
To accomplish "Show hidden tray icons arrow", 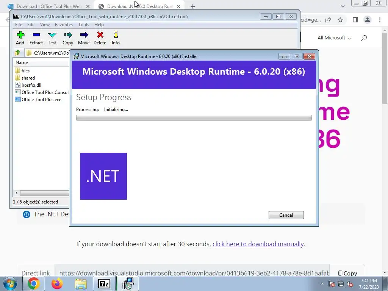I will (322, 284).
